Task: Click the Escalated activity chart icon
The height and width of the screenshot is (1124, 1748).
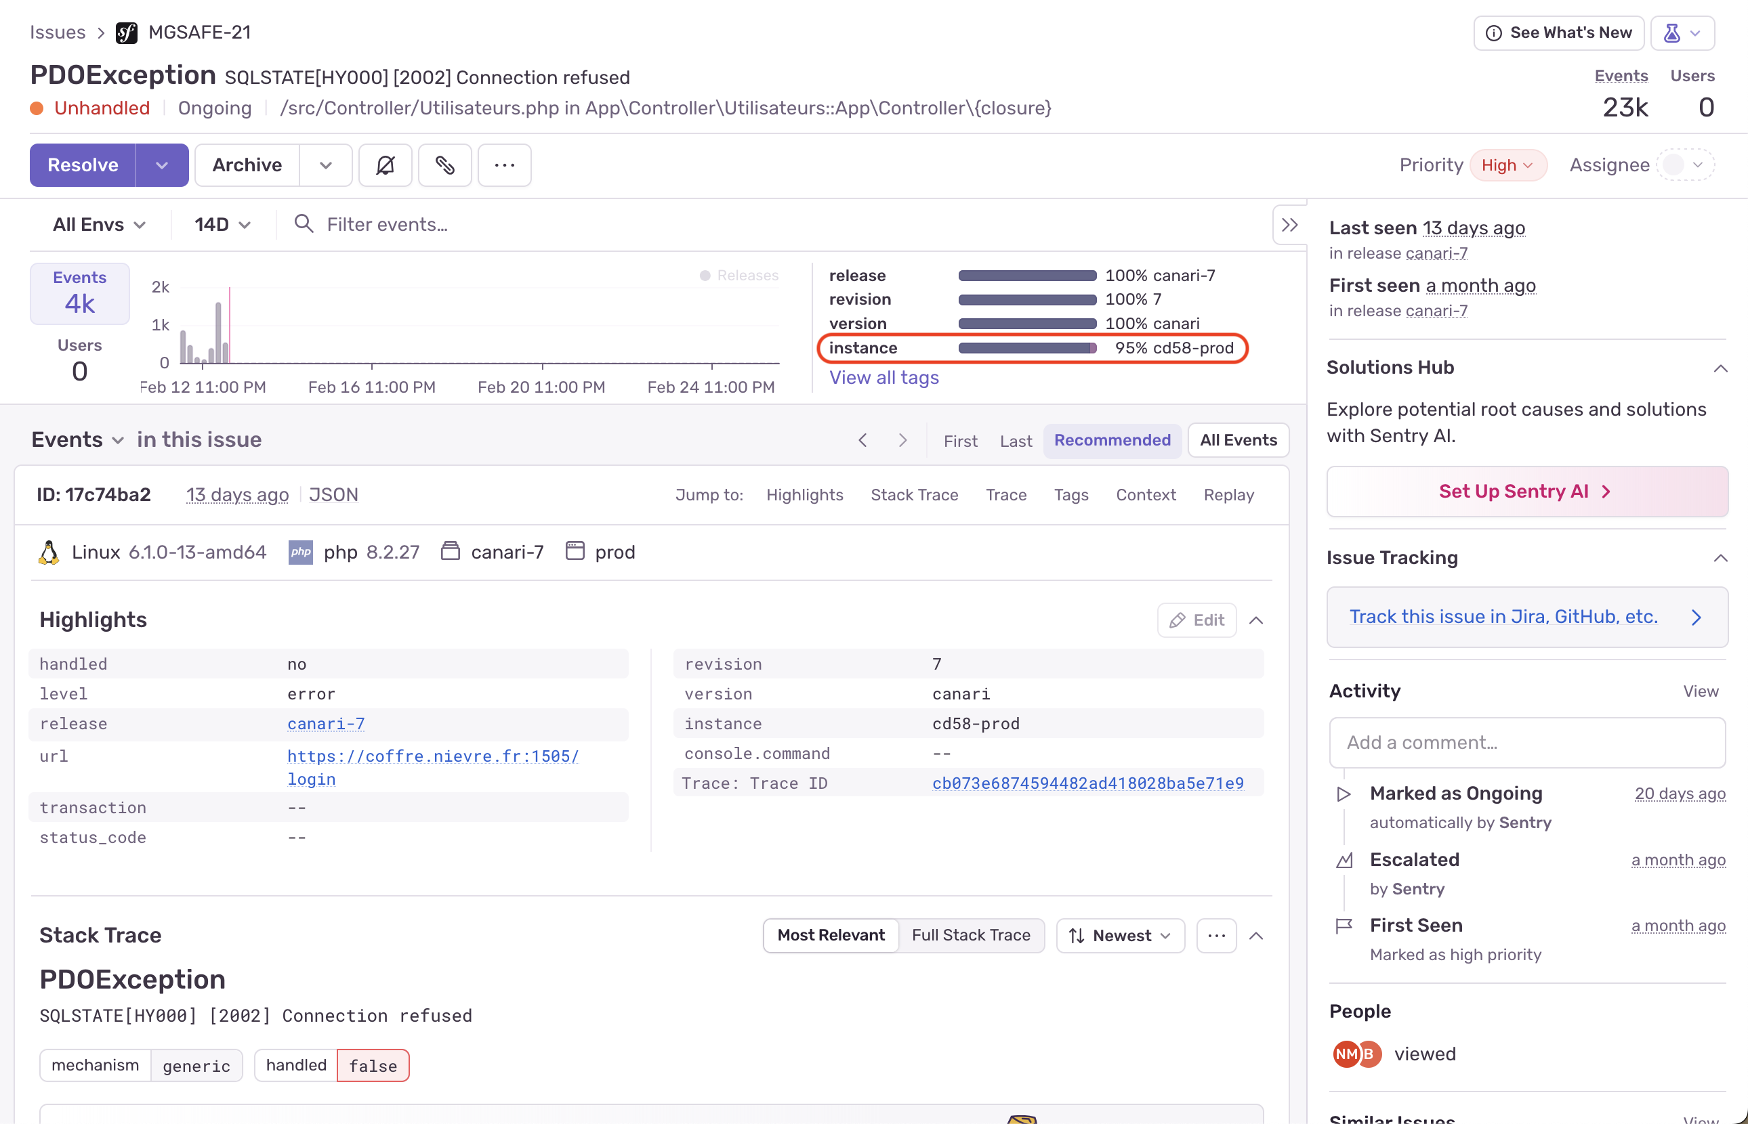Action: (x=1344, y=861)
